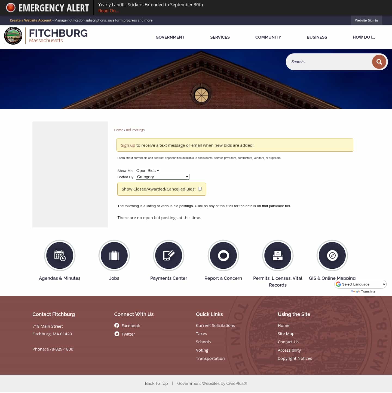Viewport: 392px width, 393px height.
Task: Open the Current Solicitations quick link
Action: point(215,326)
